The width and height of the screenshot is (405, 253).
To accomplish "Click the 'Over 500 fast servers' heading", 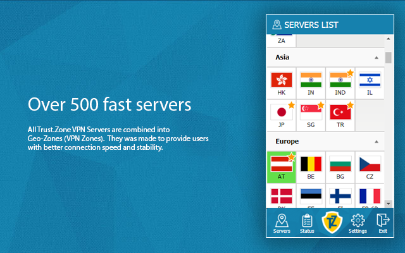I will click(x=109, y=104).
